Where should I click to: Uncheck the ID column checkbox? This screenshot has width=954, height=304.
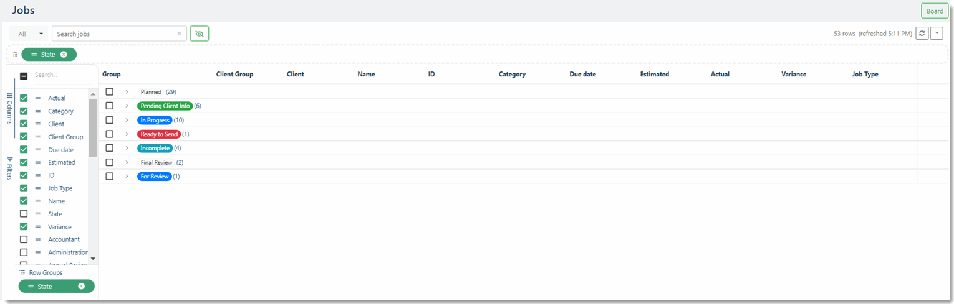(24, 175)
